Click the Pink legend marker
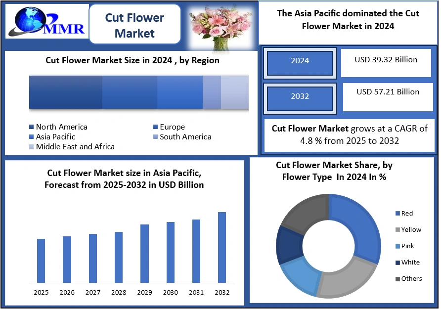 397,246
